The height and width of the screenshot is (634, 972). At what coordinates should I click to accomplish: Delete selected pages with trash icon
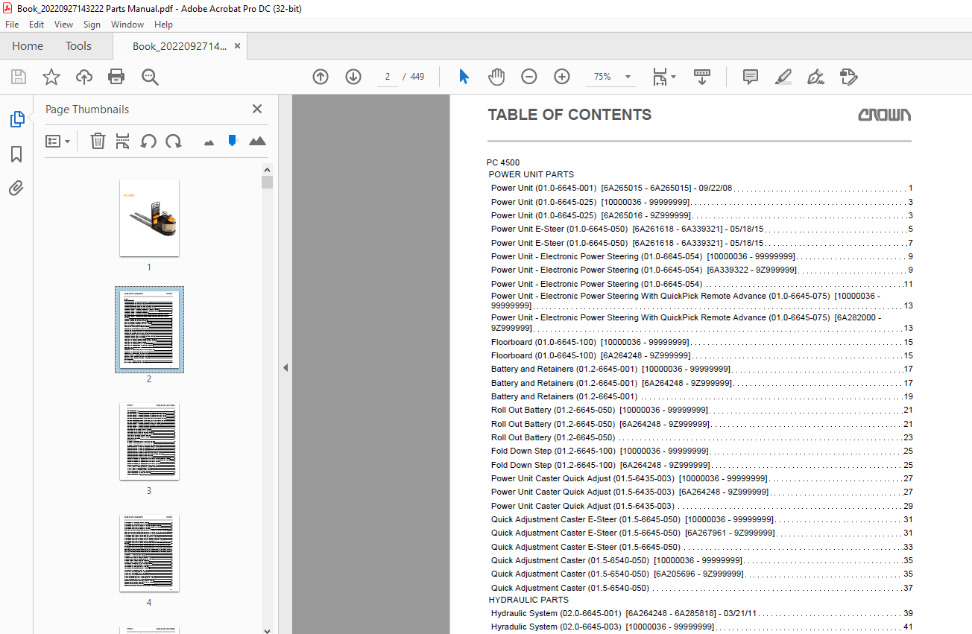point(98,141)
